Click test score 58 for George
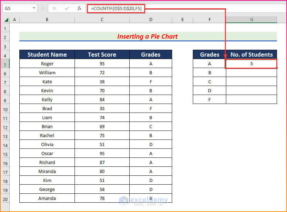The width and height of the screenshot is (287, 212). tap(102, 189)
